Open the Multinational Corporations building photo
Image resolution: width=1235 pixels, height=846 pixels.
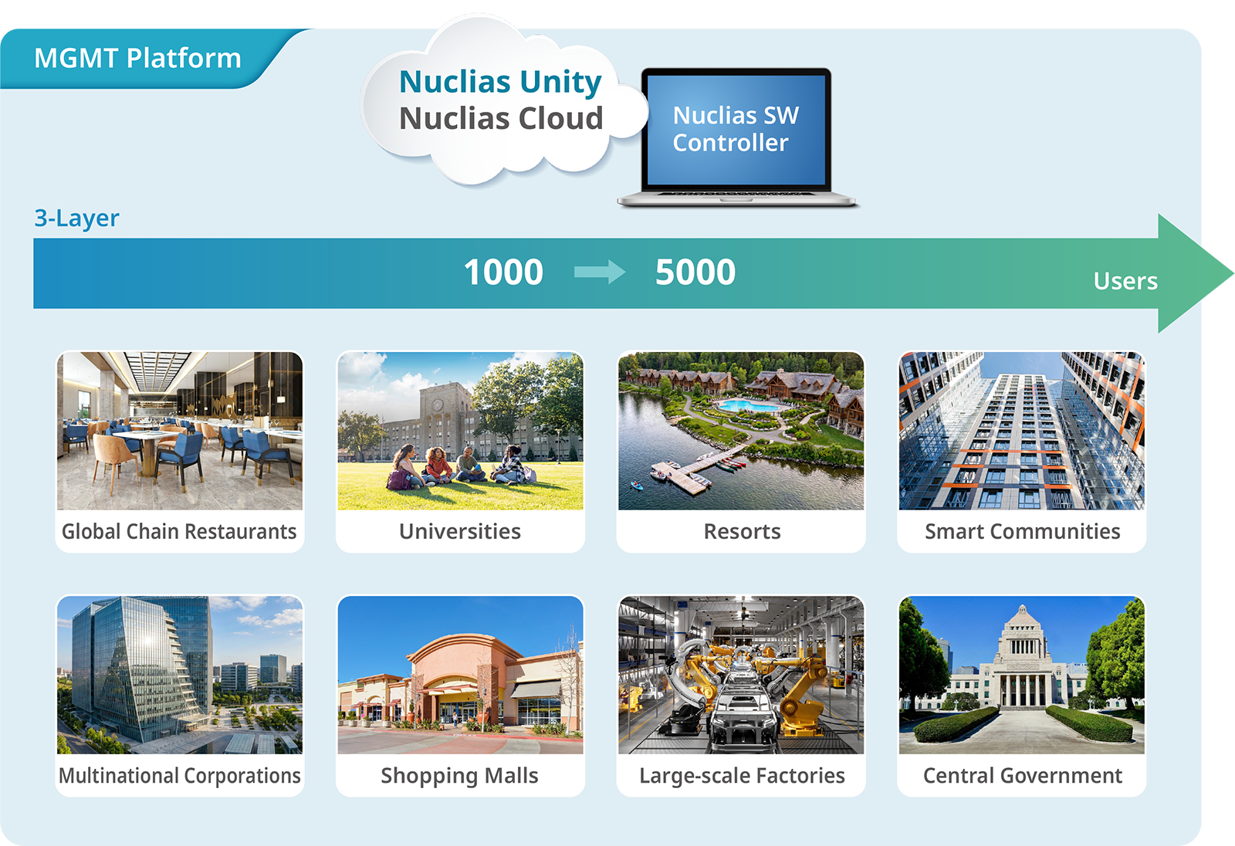180,675
